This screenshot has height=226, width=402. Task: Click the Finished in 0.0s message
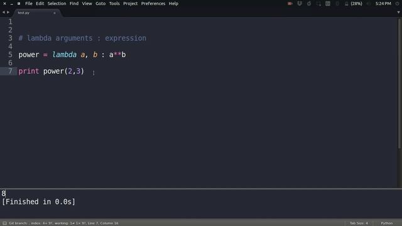pyautogui.click(x=38, y=202)
